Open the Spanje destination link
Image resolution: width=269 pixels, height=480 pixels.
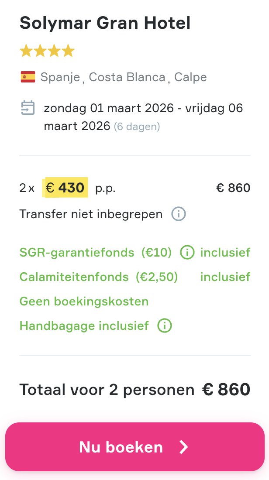(x=59, y=77)
